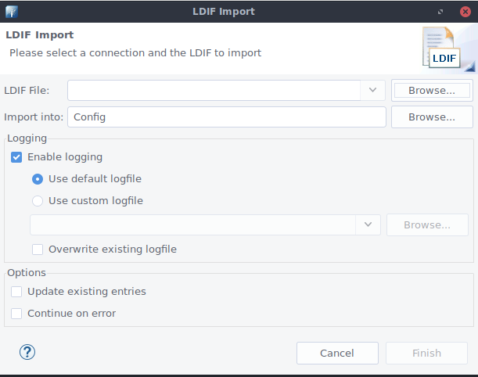The image size is (478, 377).
Task: Open the custom logfile dropdown arrow
Action: point(367,224)
